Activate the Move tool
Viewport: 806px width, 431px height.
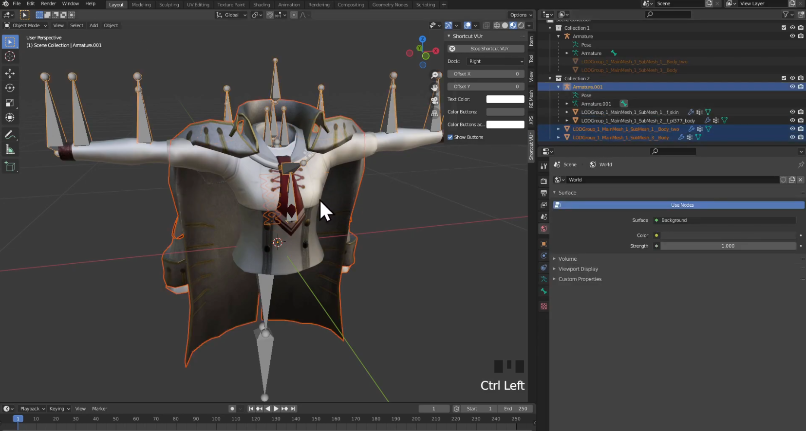[10, 73]
